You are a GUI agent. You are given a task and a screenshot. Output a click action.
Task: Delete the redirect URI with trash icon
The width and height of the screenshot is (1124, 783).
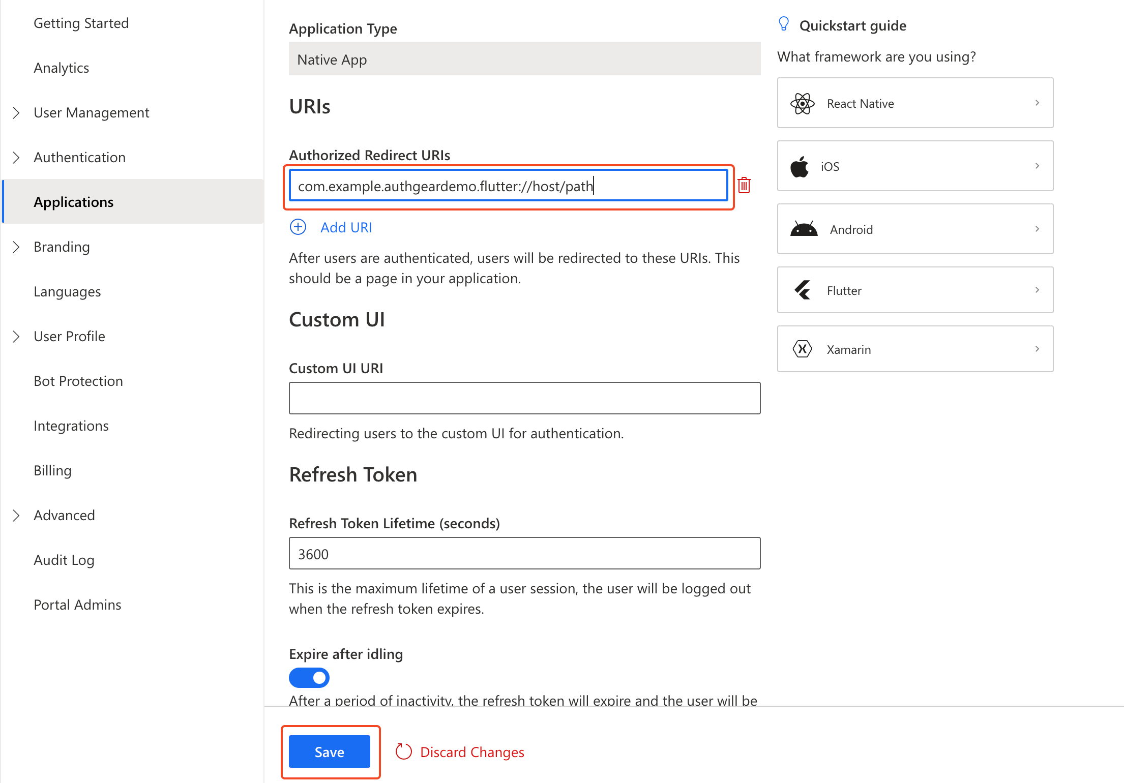744,186
